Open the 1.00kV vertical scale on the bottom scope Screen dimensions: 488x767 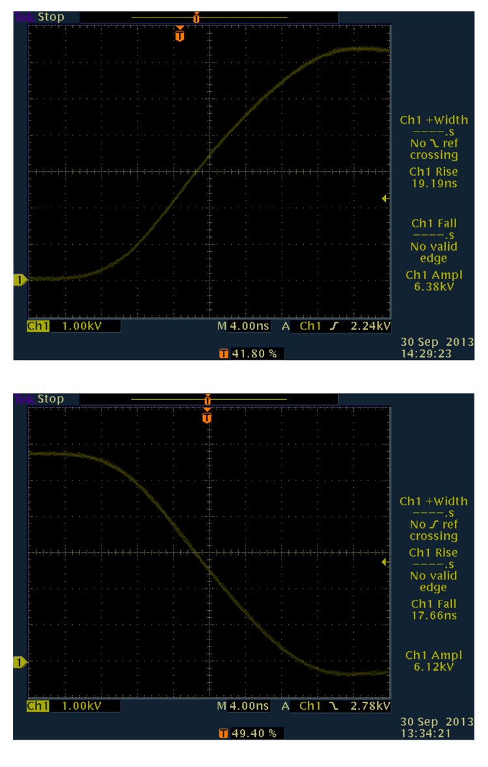click(x=81, y=706)
